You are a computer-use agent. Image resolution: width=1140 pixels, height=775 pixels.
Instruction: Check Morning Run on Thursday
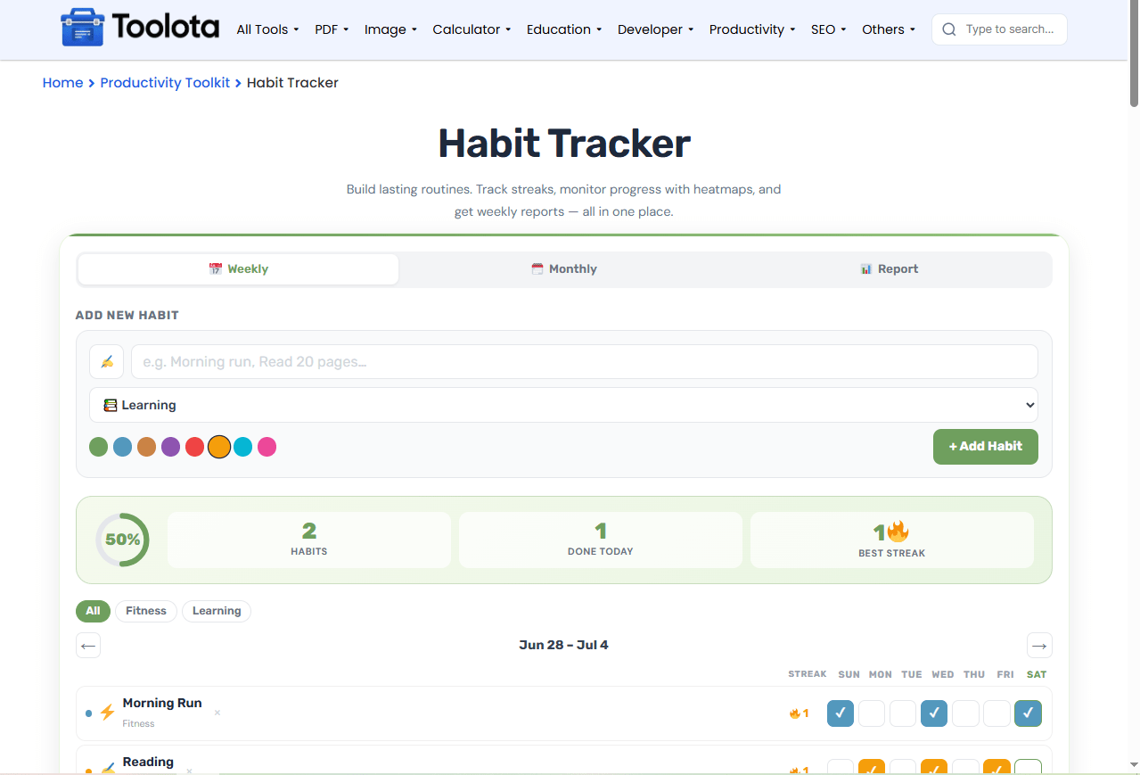(965, 713)
